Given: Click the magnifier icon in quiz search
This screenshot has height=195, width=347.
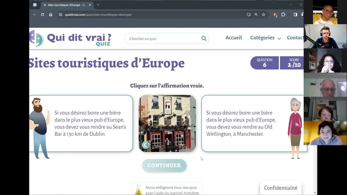Looking at the screenshot, I should (x=204, y=38).
